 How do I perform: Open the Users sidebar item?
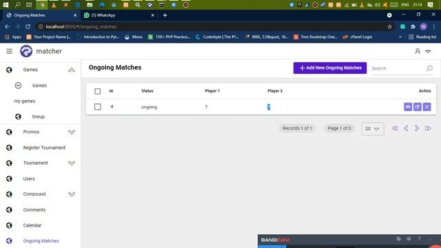[29, 179]
